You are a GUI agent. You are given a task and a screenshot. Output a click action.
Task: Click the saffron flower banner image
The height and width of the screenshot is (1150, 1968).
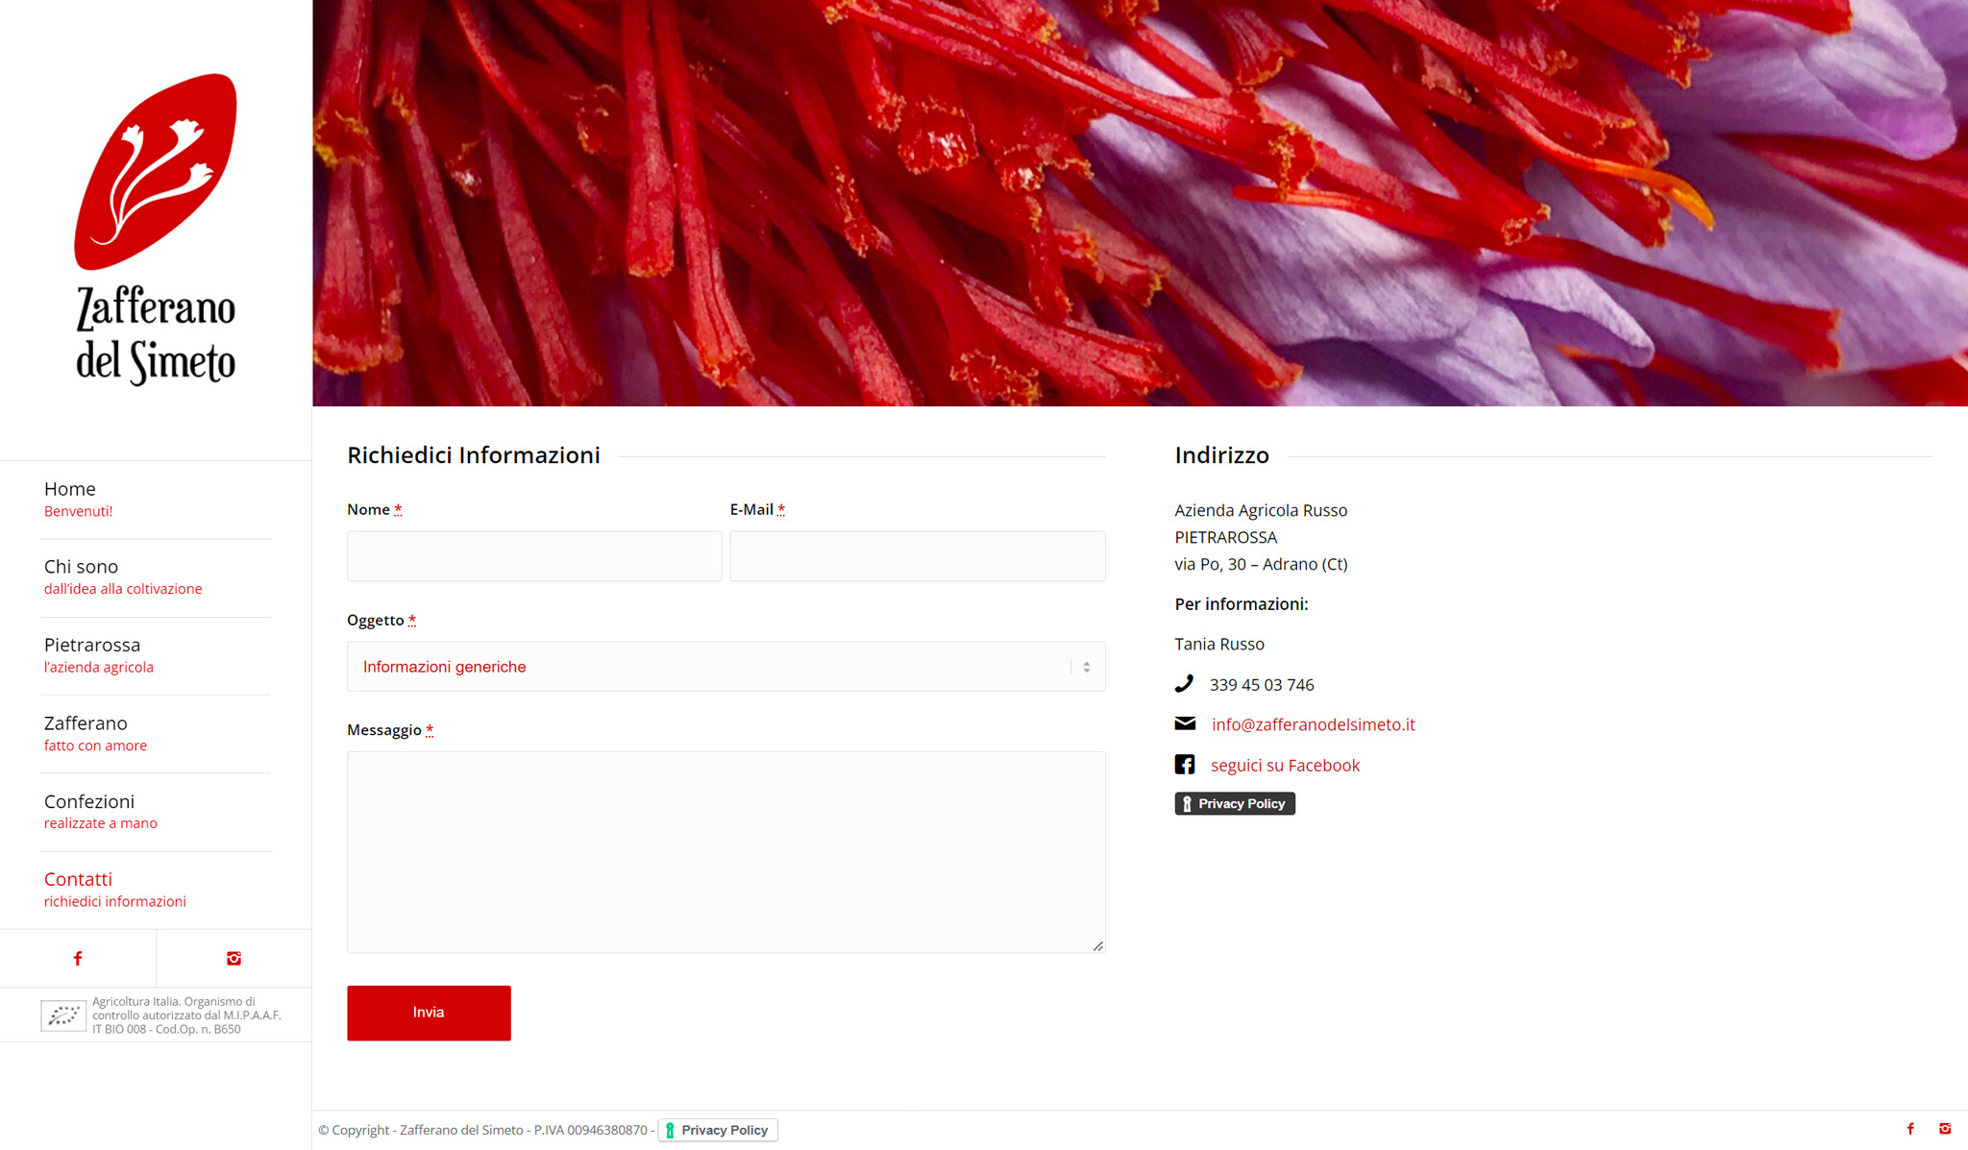[1140, 203]
